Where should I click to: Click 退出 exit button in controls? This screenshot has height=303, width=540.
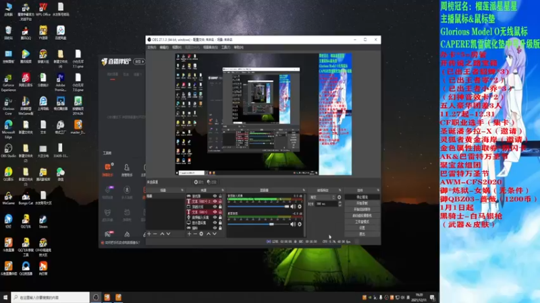pos(362,234)
